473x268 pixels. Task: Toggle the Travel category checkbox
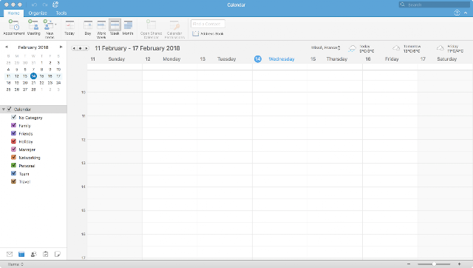(x=13, y=181)
